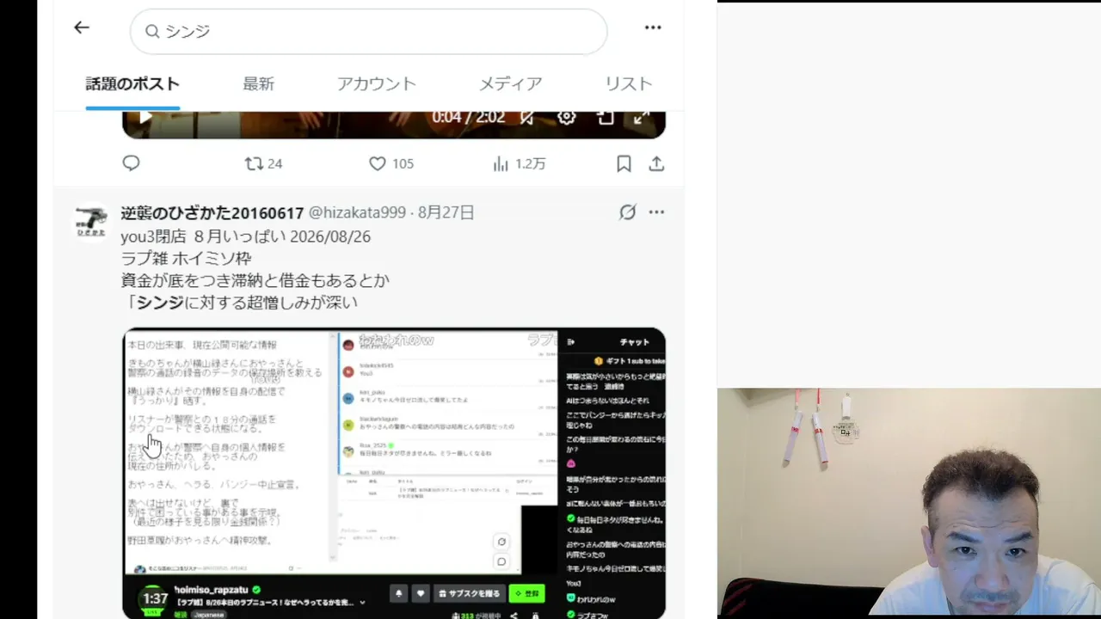Open the attached stream screenshot image
Viewport: 1101px width, 619px height.
tap(394, 473)
